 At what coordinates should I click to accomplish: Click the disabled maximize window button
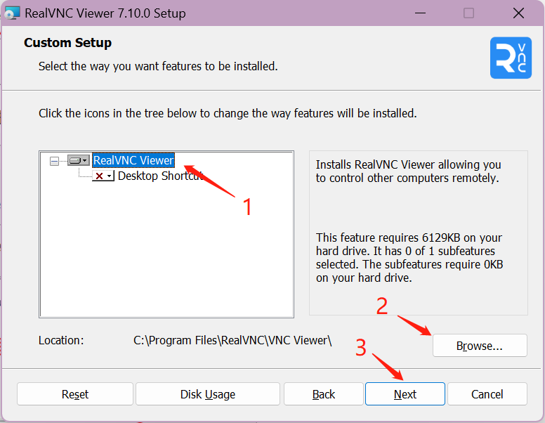[x=469, y=13]
